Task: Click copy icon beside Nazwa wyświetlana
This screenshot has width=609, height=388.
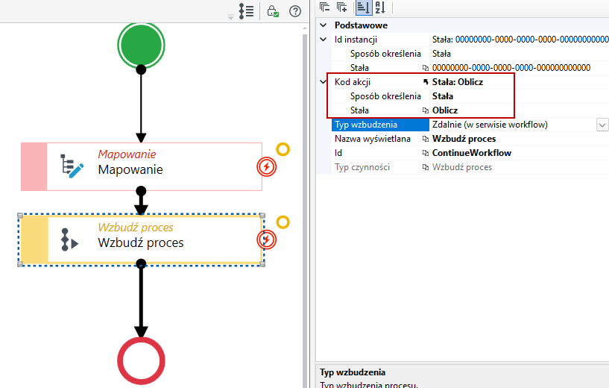Action: point(426,139)
